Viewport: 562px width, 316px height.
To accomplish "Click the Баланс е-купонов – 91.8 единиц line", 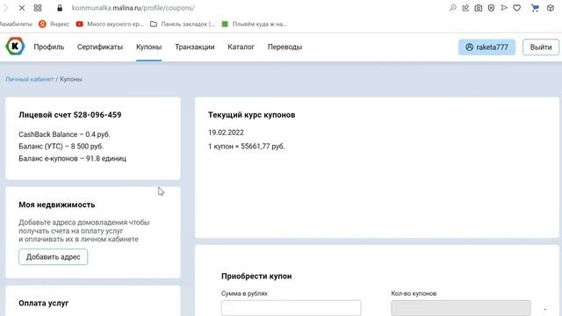I will coord(72,158).
